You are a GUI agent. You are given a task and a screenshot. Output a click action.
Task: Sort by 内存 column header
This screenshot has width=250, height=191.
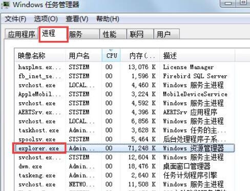[140, 56]
